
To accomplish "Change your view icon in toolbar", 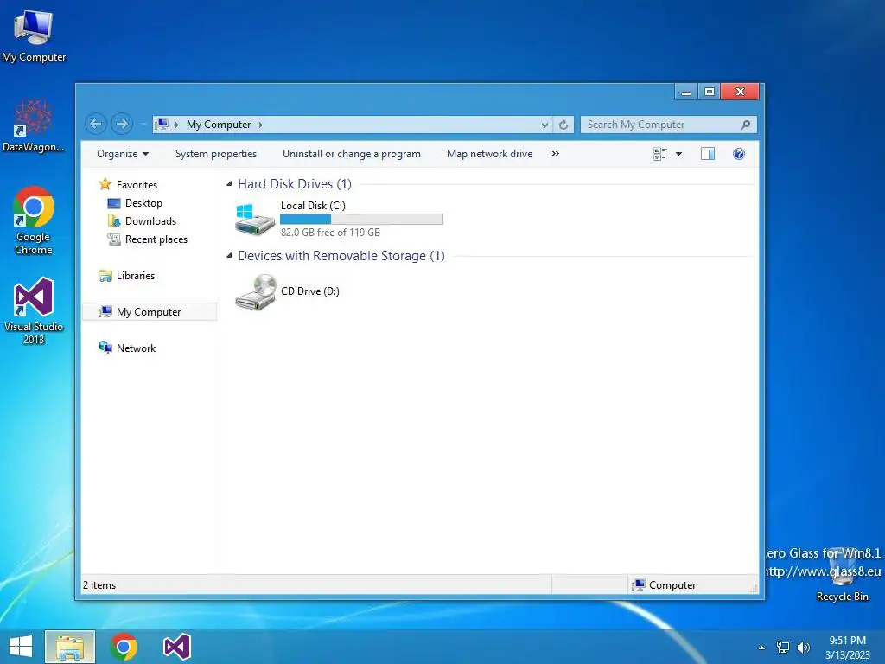I will pos(659,154).
